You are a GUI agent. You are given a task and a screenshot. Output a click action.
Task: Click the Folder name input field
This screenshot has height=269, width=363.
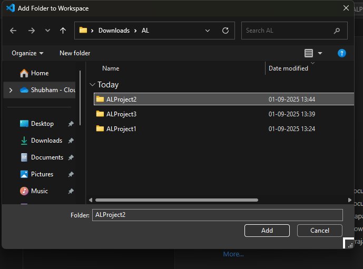click(217, 215)
